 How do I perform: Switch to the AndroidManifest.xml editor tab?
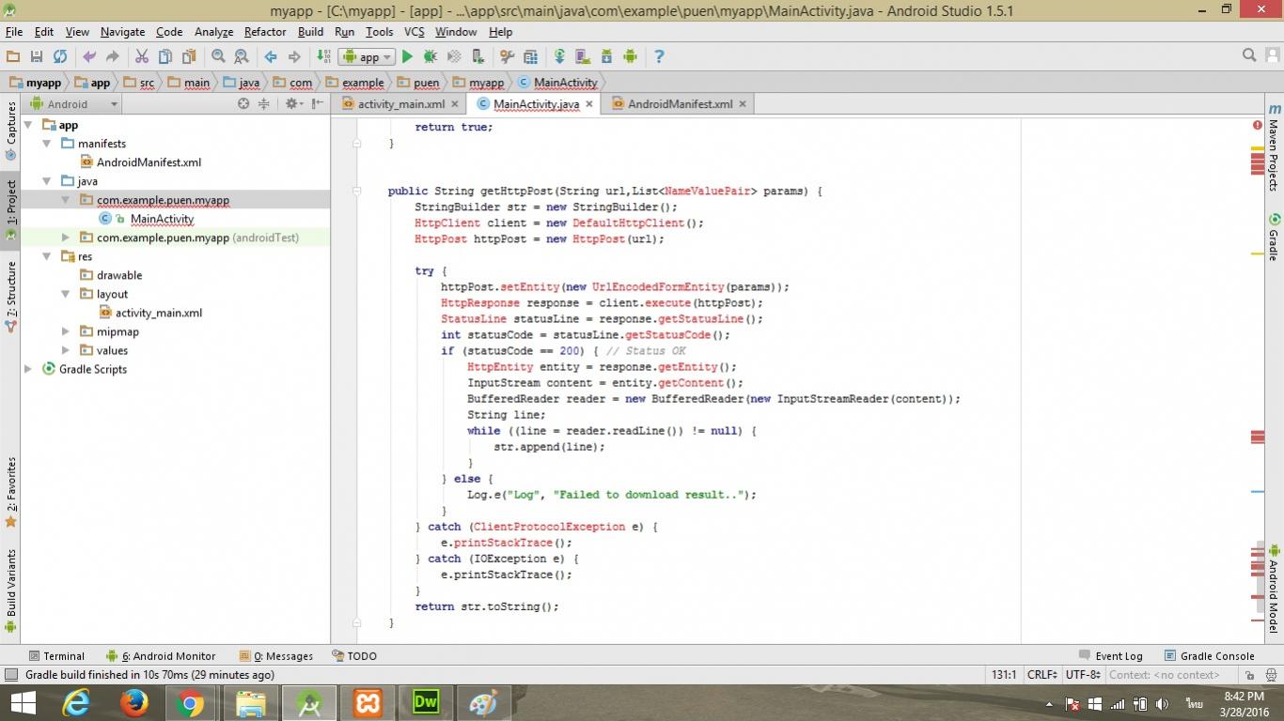680,104
